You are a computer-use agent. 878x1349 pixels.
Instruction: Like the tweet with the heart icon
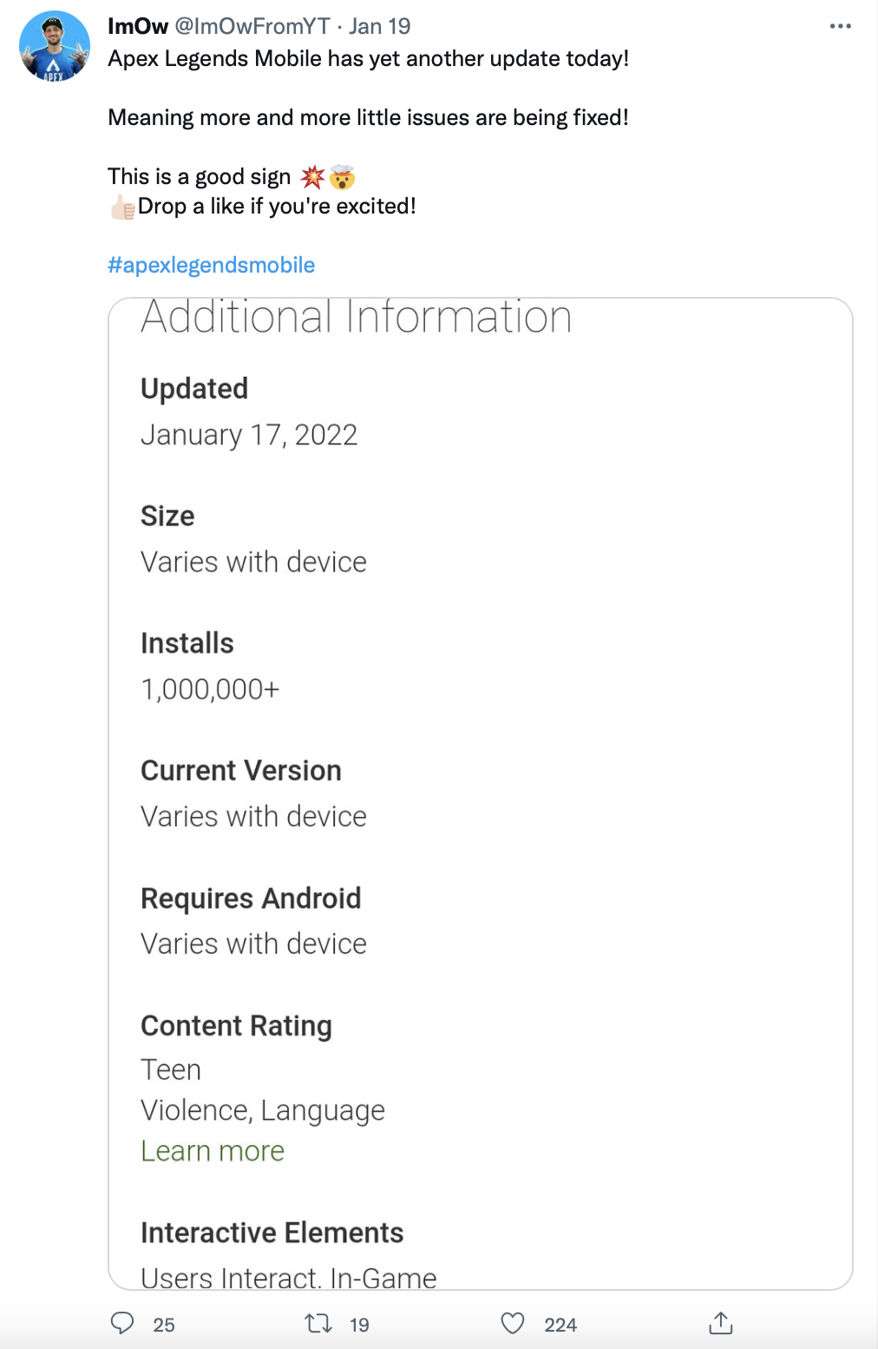click(x=513, y=1323)
